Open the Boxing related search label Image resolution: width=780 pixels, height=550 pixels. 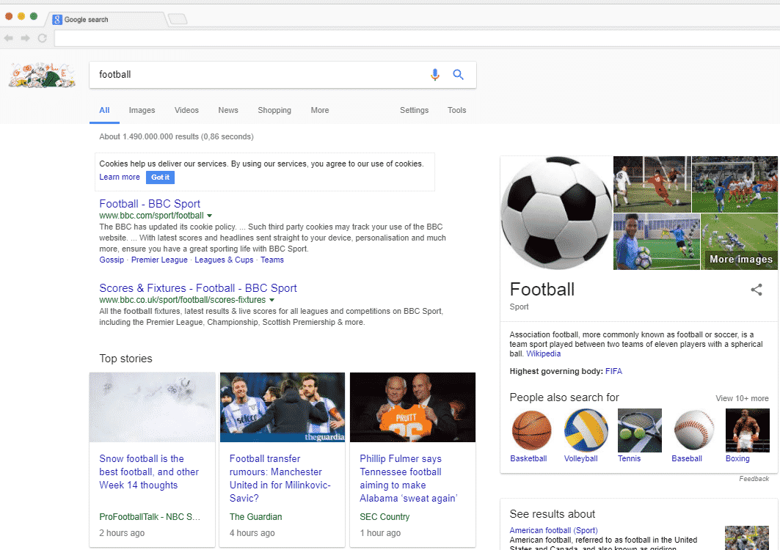pos(737,459)
